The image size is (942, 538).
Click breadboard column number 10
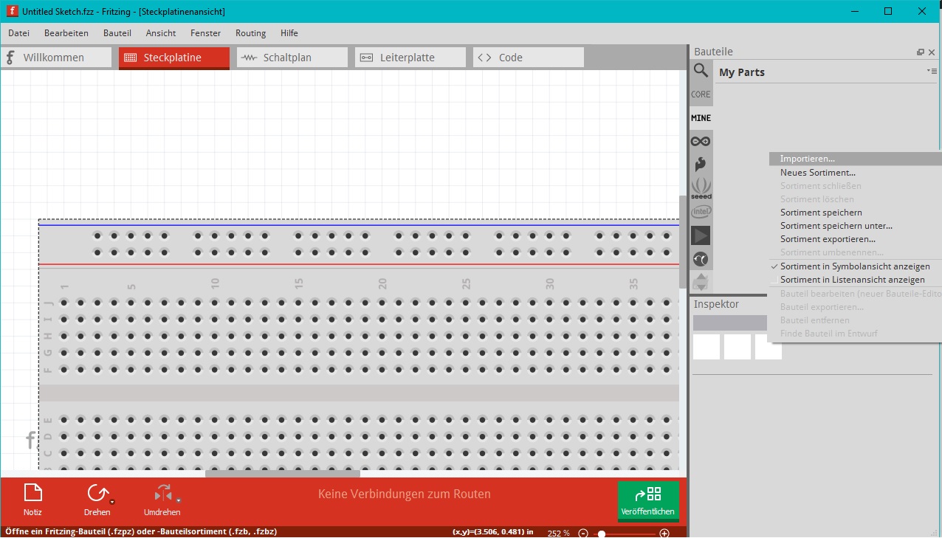(215, 283)
